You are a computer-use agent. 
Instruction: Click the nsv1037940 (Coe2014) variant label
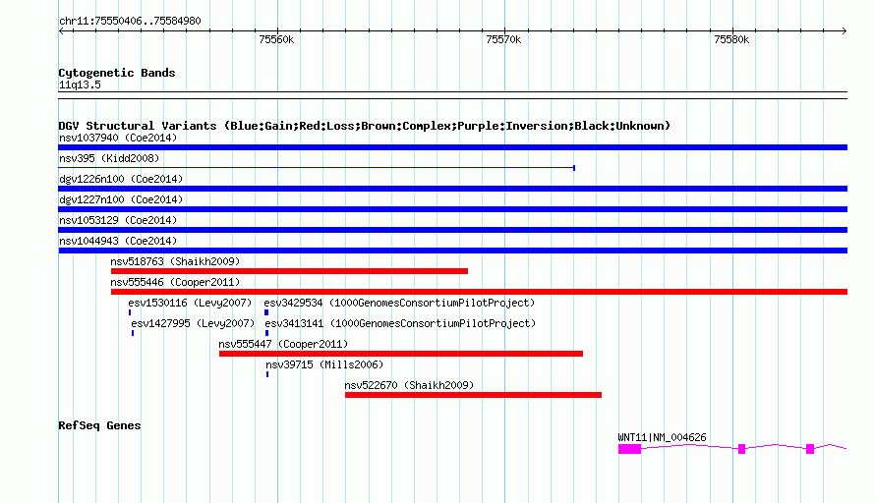[x=118, y=138]
